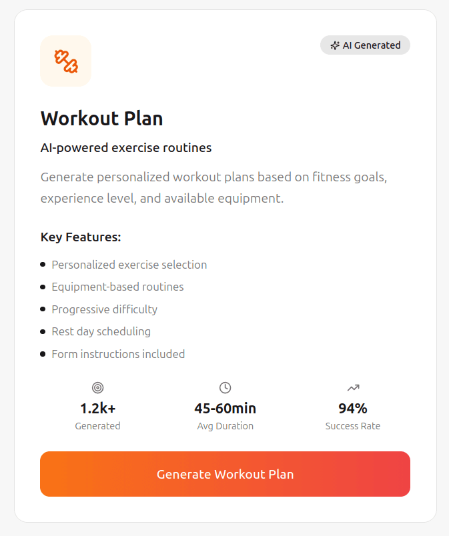
Task: Click the 45-60min Avg Duration stat
Action: (225, 408)
